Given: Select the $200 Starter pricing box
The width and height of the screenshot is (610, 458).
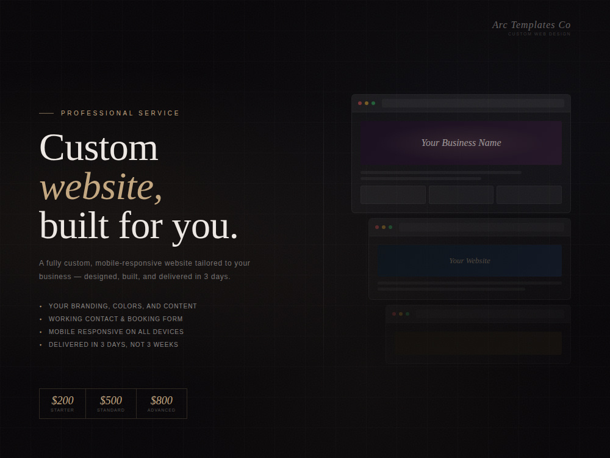Looking at the screenshot, I should (62, 404).
